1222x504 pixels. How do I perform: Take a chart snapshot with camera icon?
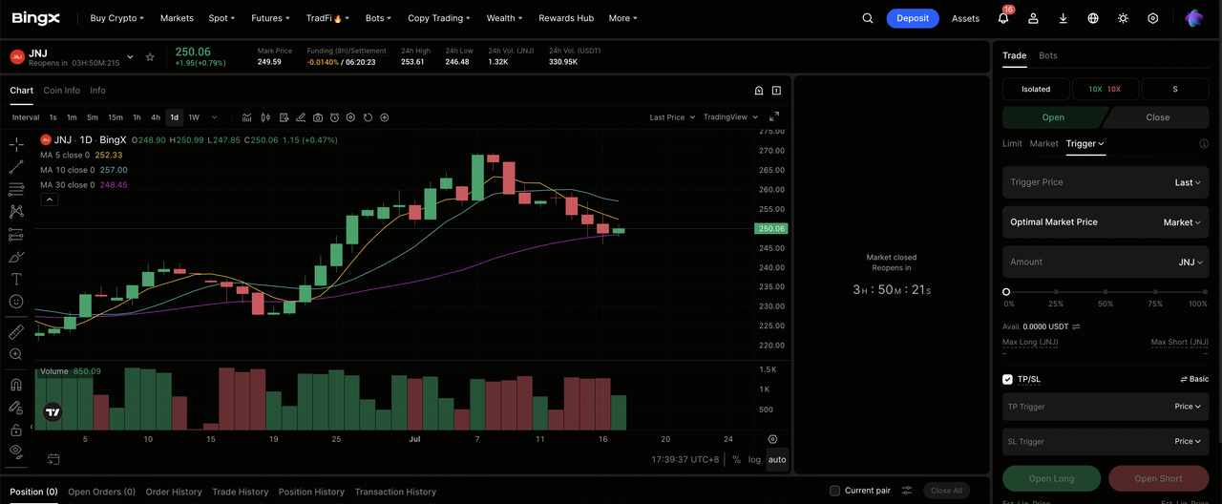pyautogui.click(x=318, y=117)
